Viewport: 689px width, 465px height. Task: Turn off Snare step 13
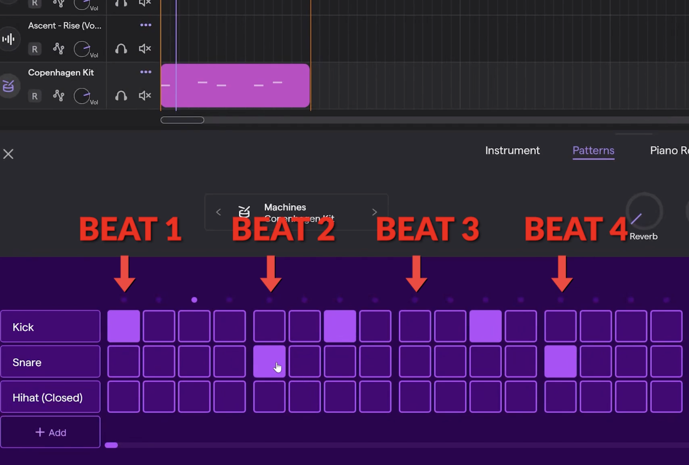pyautogui.click(x=560, y=361)
